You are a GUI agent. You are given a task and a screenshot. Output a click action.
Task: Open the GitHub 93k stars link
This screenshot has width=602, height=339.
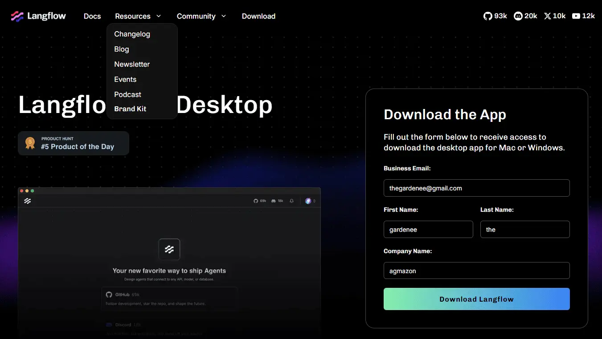click(495, 16)
